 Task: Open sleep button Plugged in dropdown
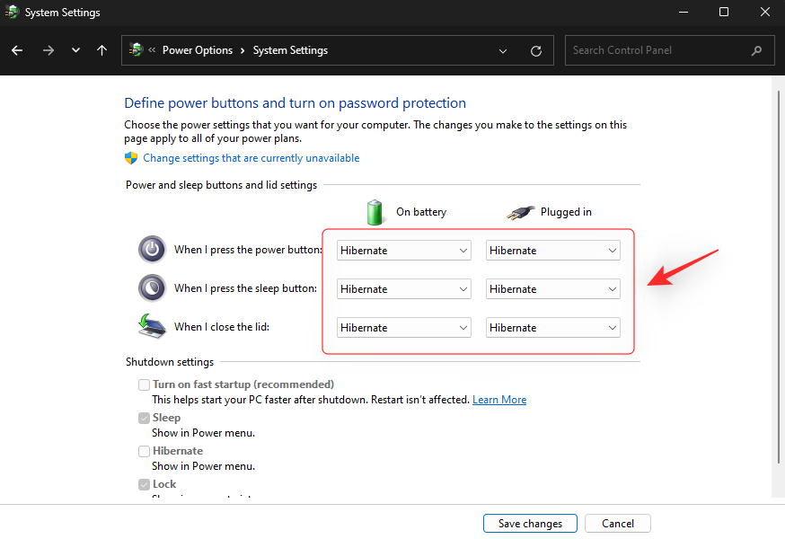point(553,289)
